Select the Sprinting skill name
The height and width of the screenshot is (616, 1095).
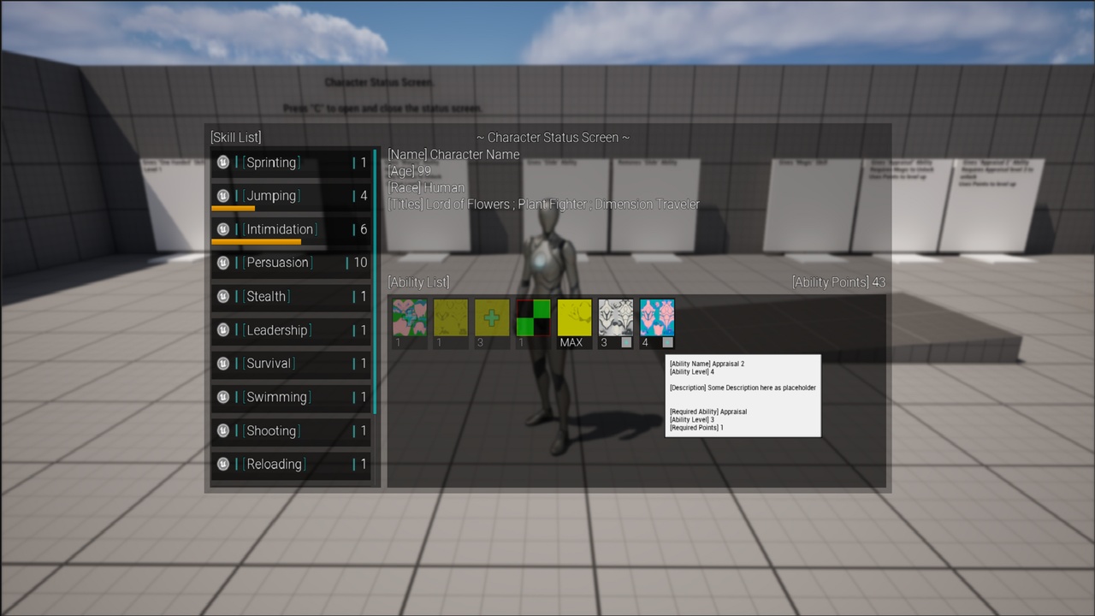271,163
